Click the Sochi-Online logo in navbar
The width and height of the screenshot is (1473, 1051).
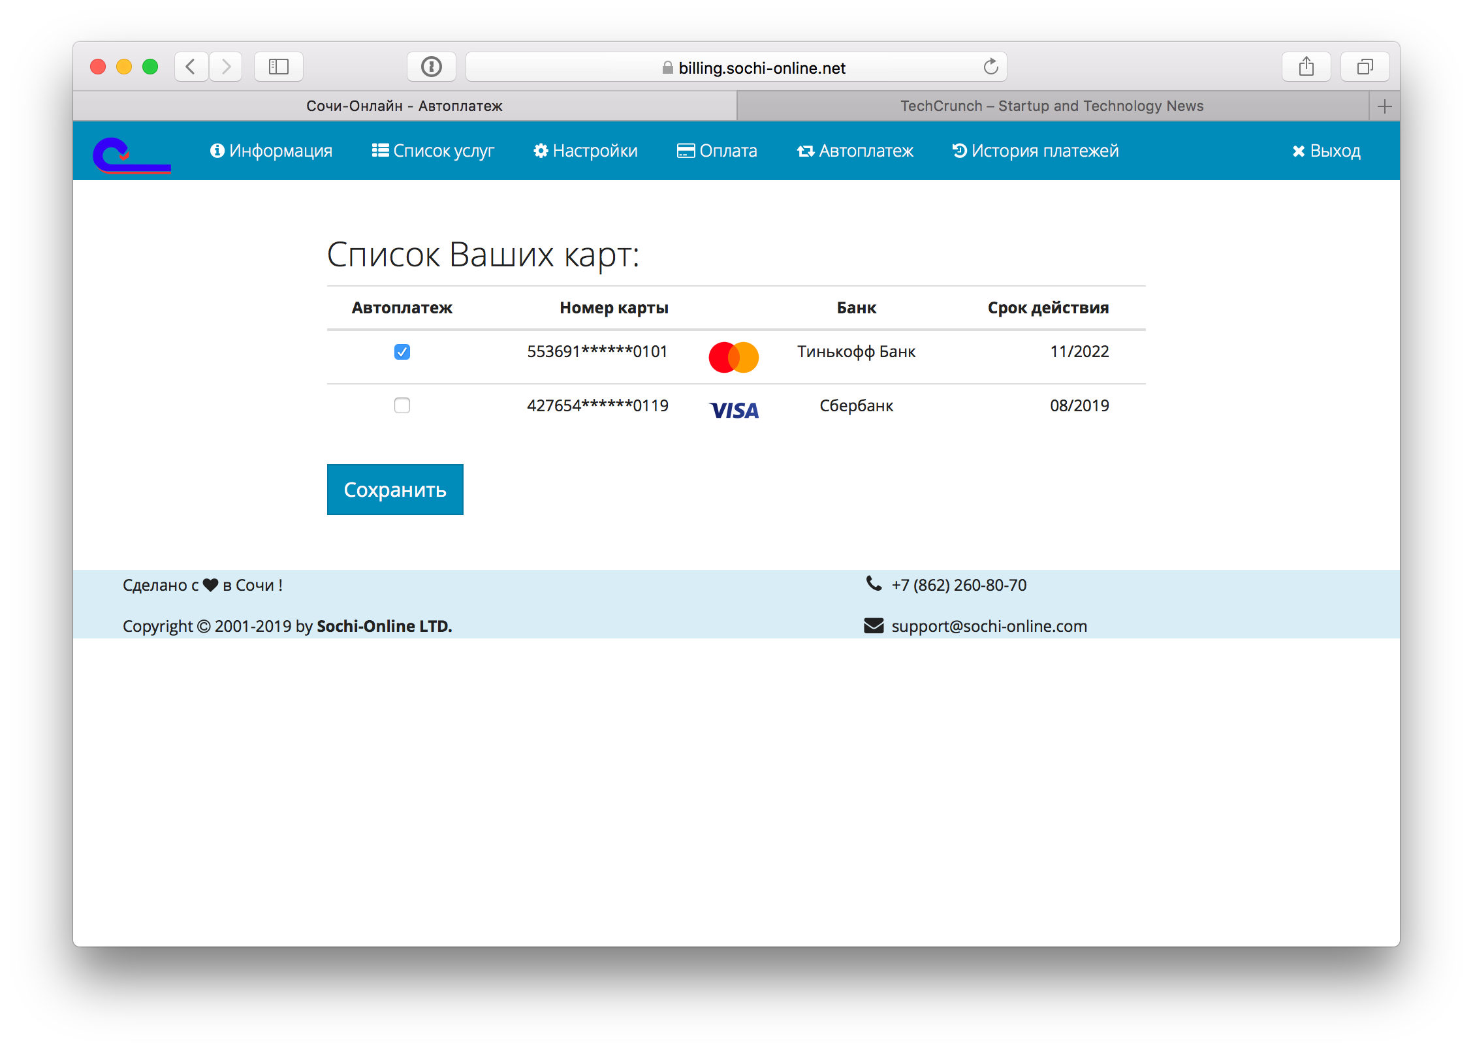tap(132, 155)
